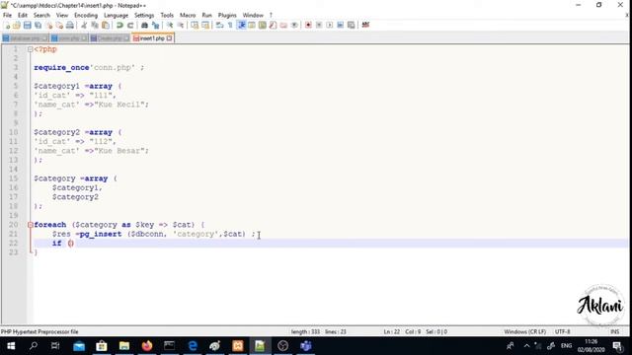This screenshot has height=355, width=632.
Task: Click Windows (CR LF) in status bar
Action: 524,331
